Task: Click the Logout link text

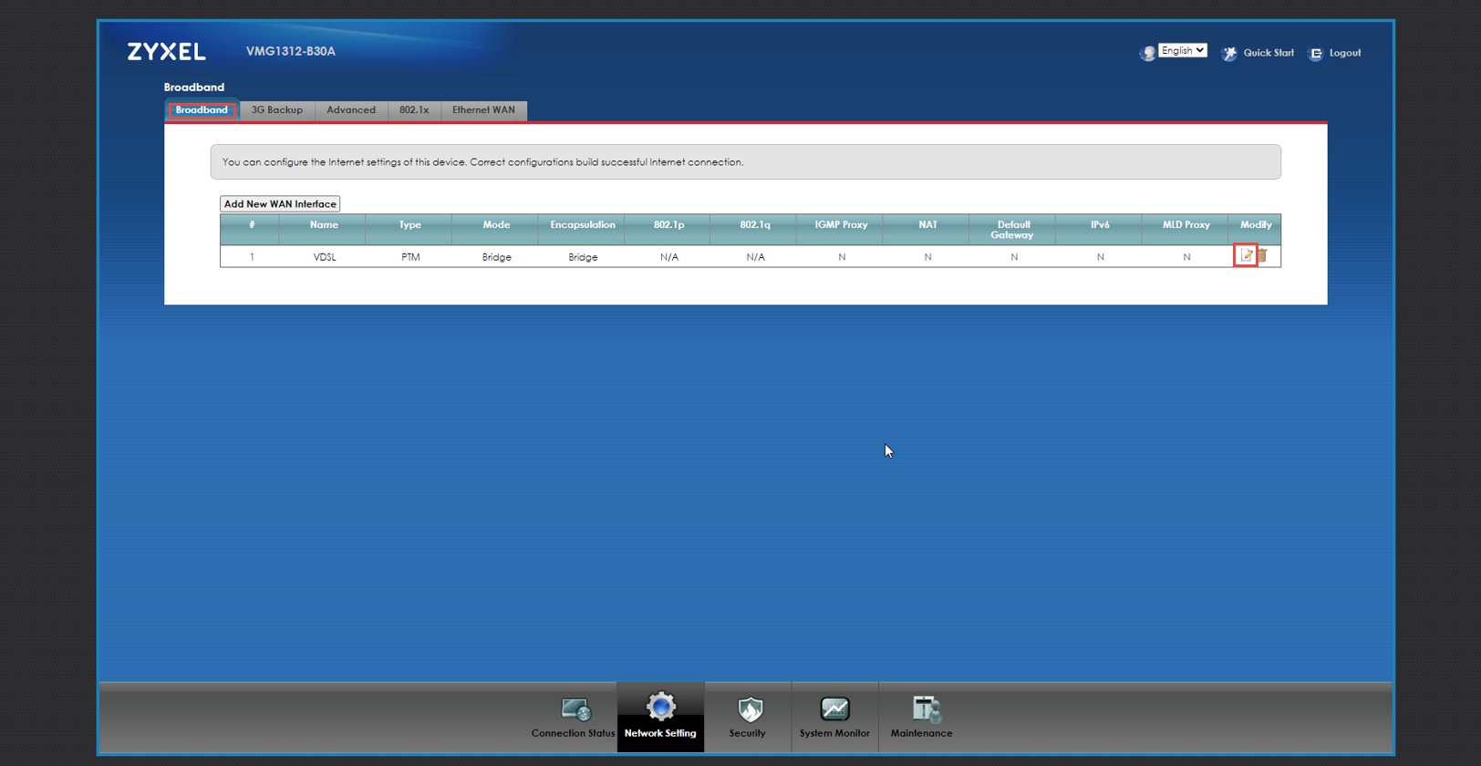Action: coord(1345,53)
